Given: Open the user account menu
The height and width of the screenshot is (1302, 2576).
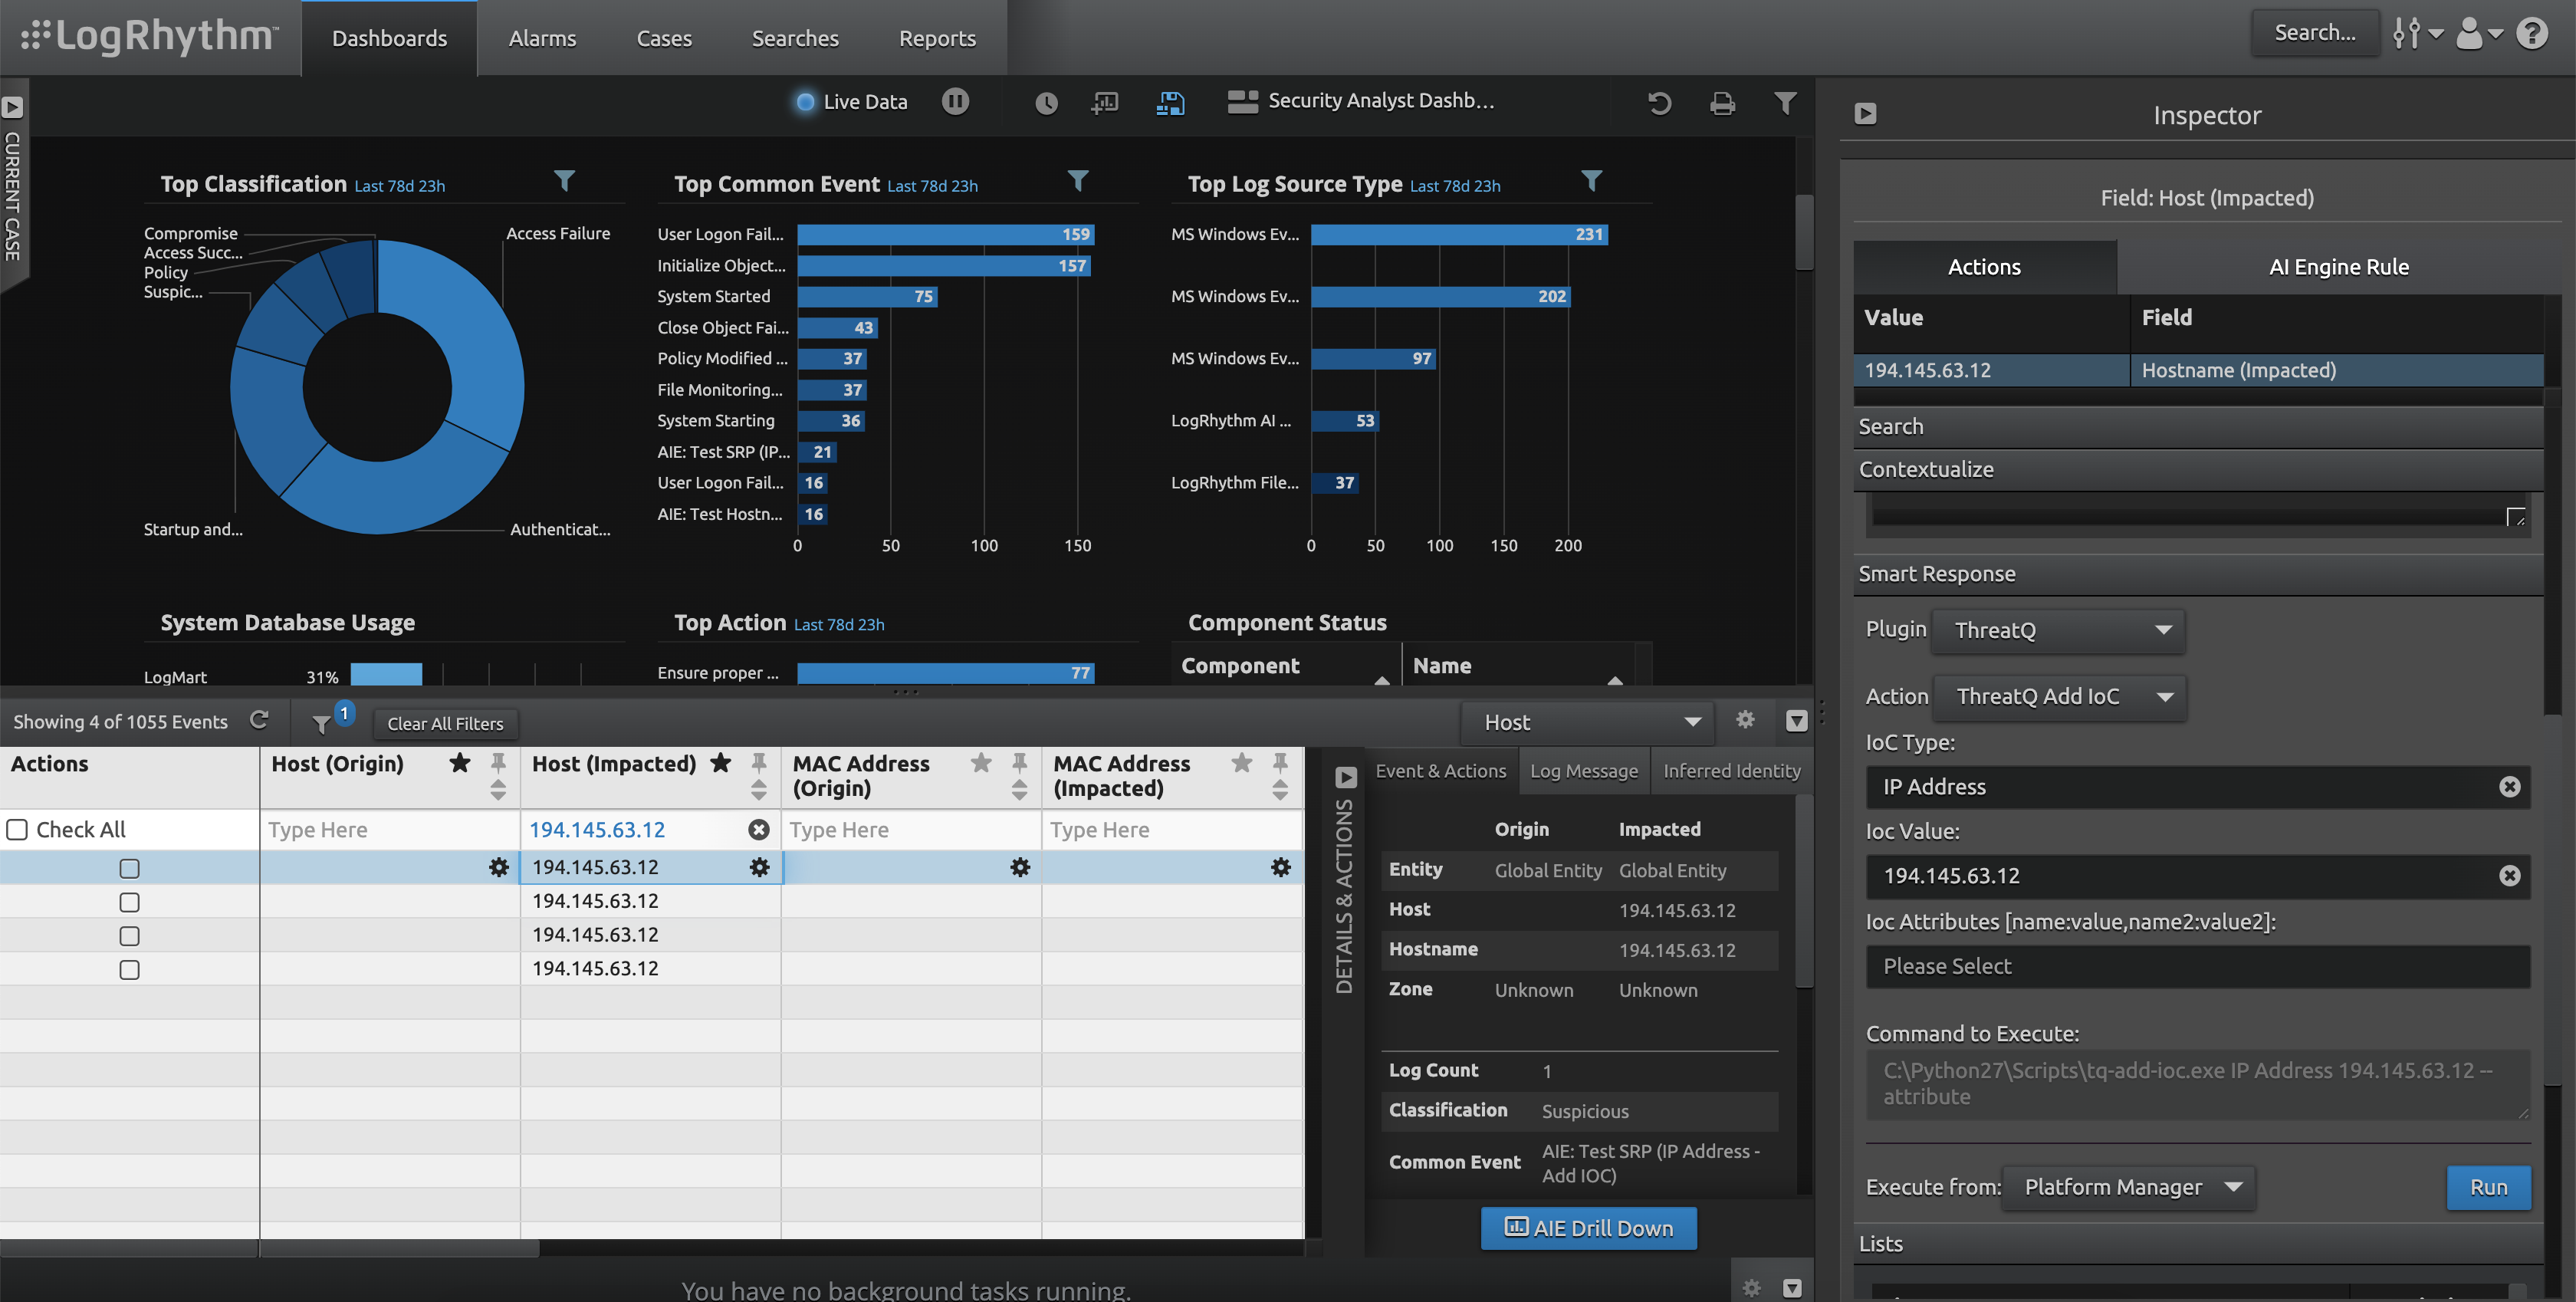Looking at the screenshot, I should click(x=2480, y=33).
